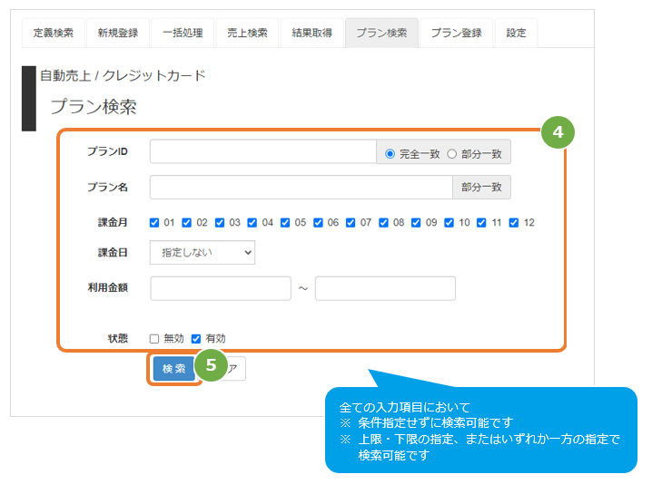Open the 新規登録 tab
Screen dimensions: 662x484
tap(118, 33)
